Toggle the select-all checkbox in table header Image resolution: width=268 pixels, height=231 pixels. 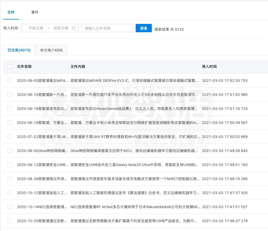click(10, 66)
